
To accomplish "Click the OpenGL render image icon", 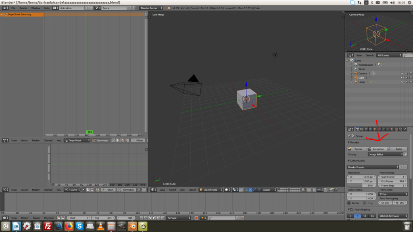I will click(x=331, y=190).
